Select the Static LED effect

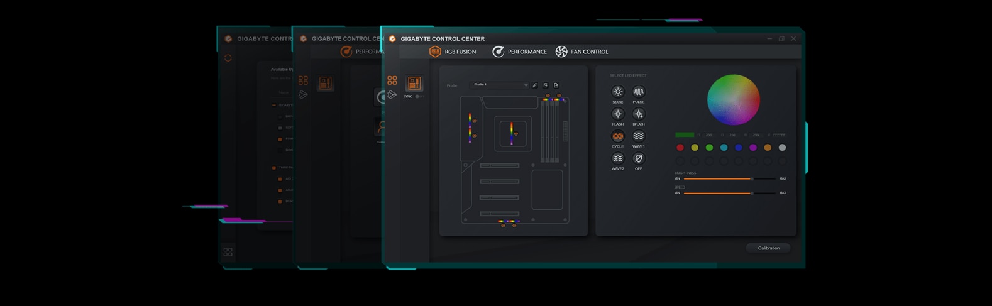click(x=617, y=92)
